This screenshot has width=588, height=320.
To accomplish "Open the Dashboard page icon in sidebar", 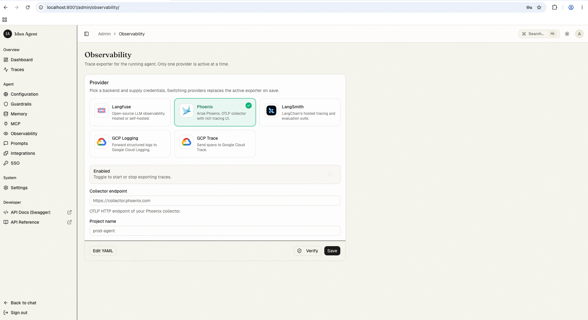I will [6, 60].
